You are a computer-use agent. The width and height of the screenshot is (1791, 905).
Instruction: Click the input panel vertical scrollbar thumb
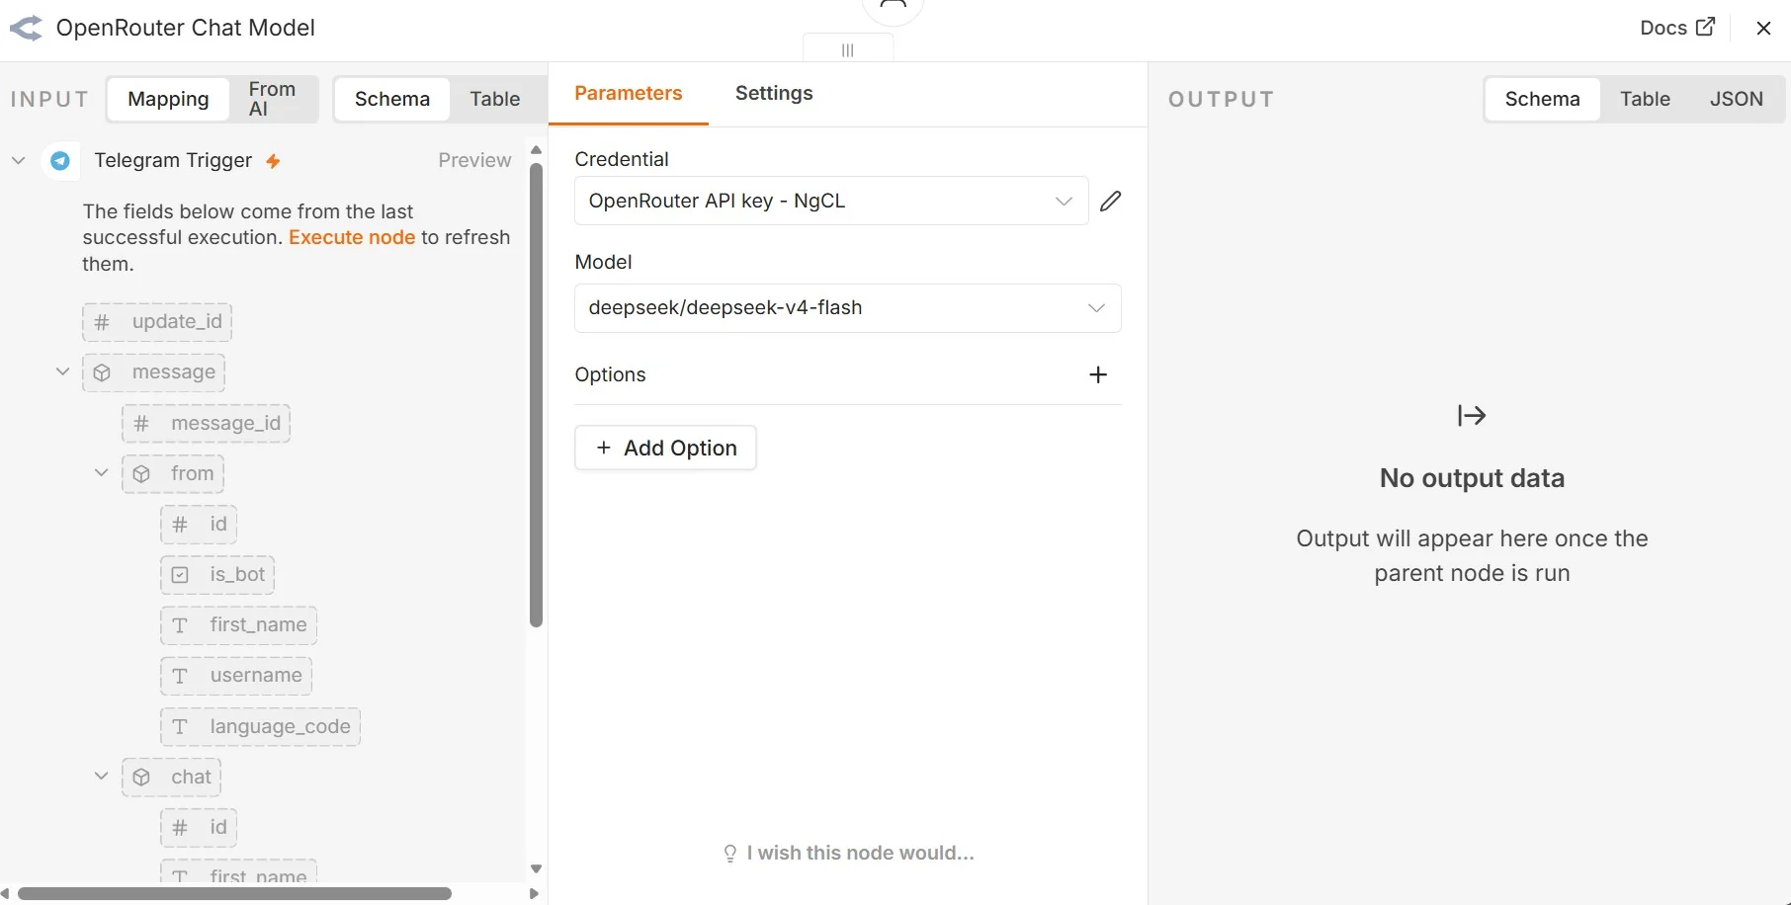pyautogui.click(x=537, y=395)
